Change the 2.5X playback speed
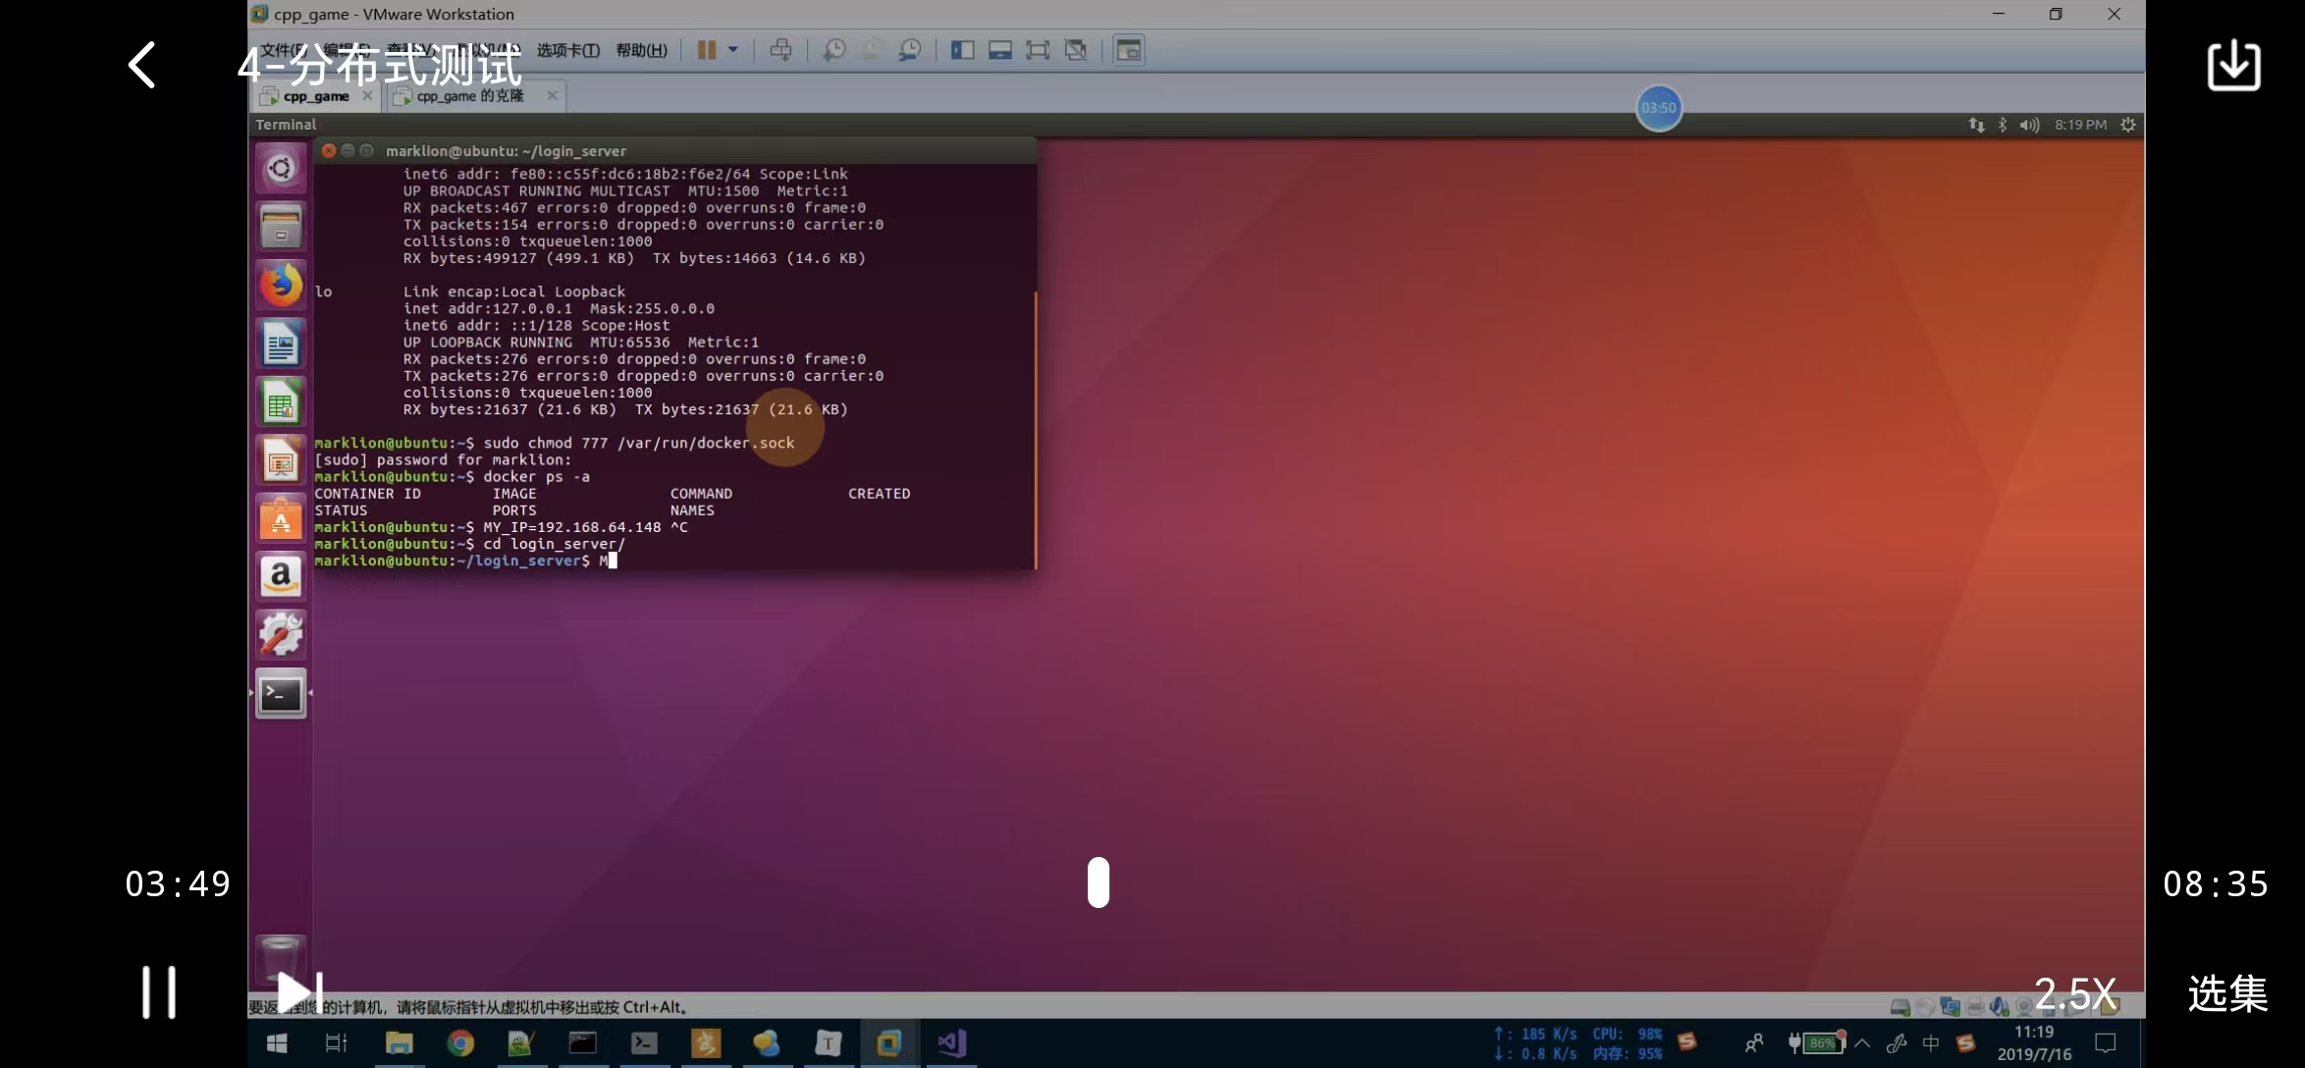This screenshot has width=2305, height=1068. click(x=2074, y=993)
